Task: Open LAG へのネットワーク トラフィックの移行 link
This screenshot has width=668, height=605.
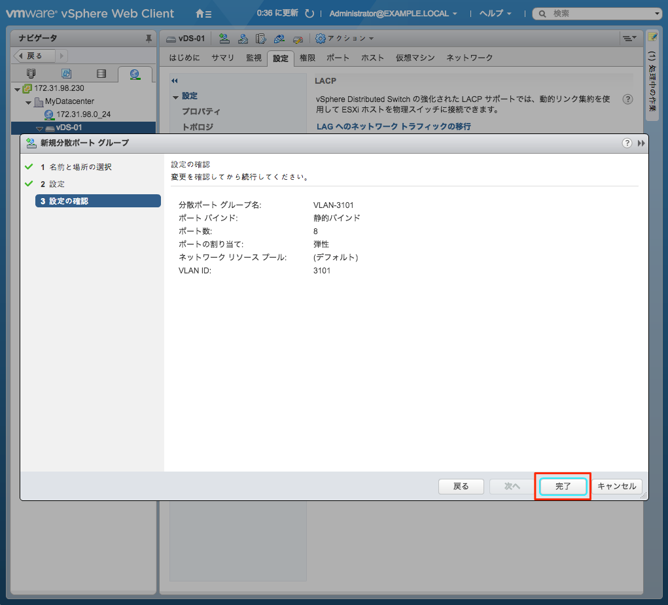Action: pos(394,126)
